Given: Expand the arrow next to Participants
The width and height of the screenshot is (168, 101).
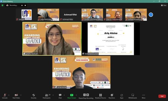Looking at the screenshot, I should click(53, 95).
